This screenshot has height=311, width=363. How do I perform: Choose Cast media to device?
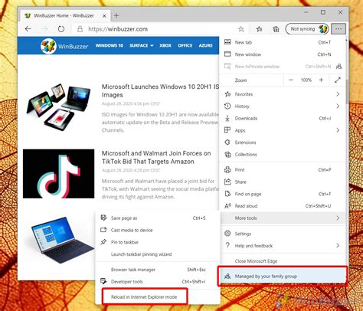pyautogui.click(x=158, y=230)
